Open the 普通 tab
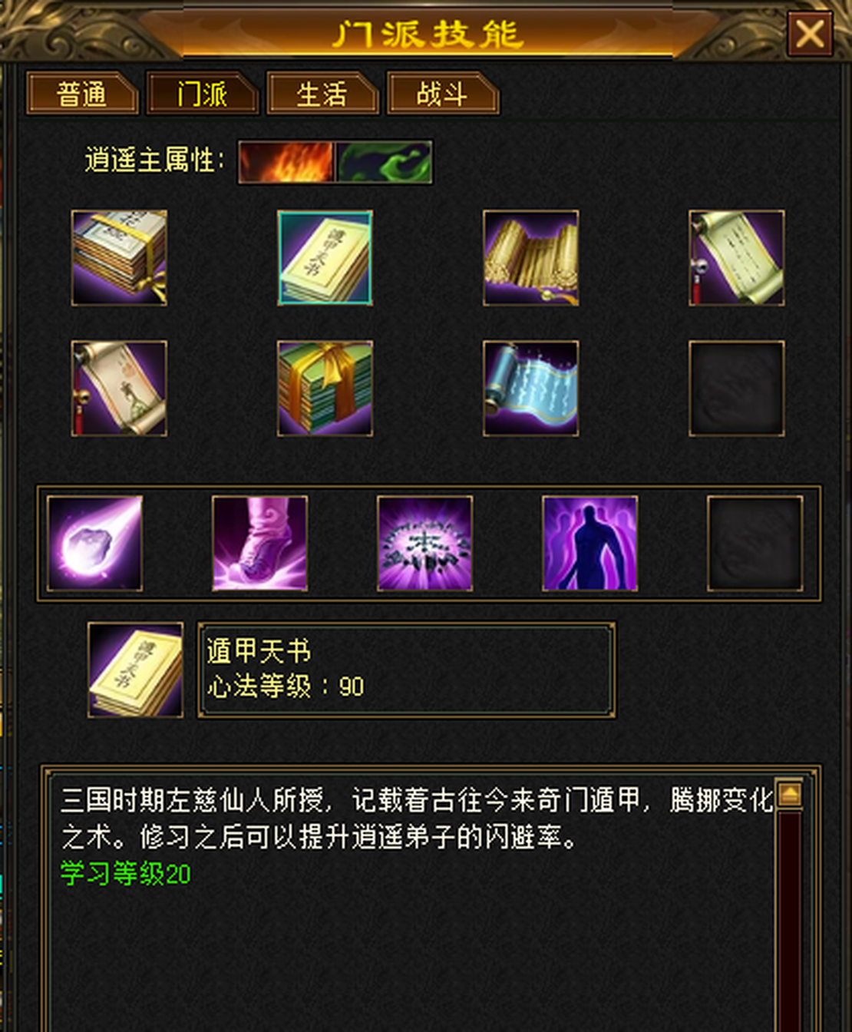 tap(82, 94)
